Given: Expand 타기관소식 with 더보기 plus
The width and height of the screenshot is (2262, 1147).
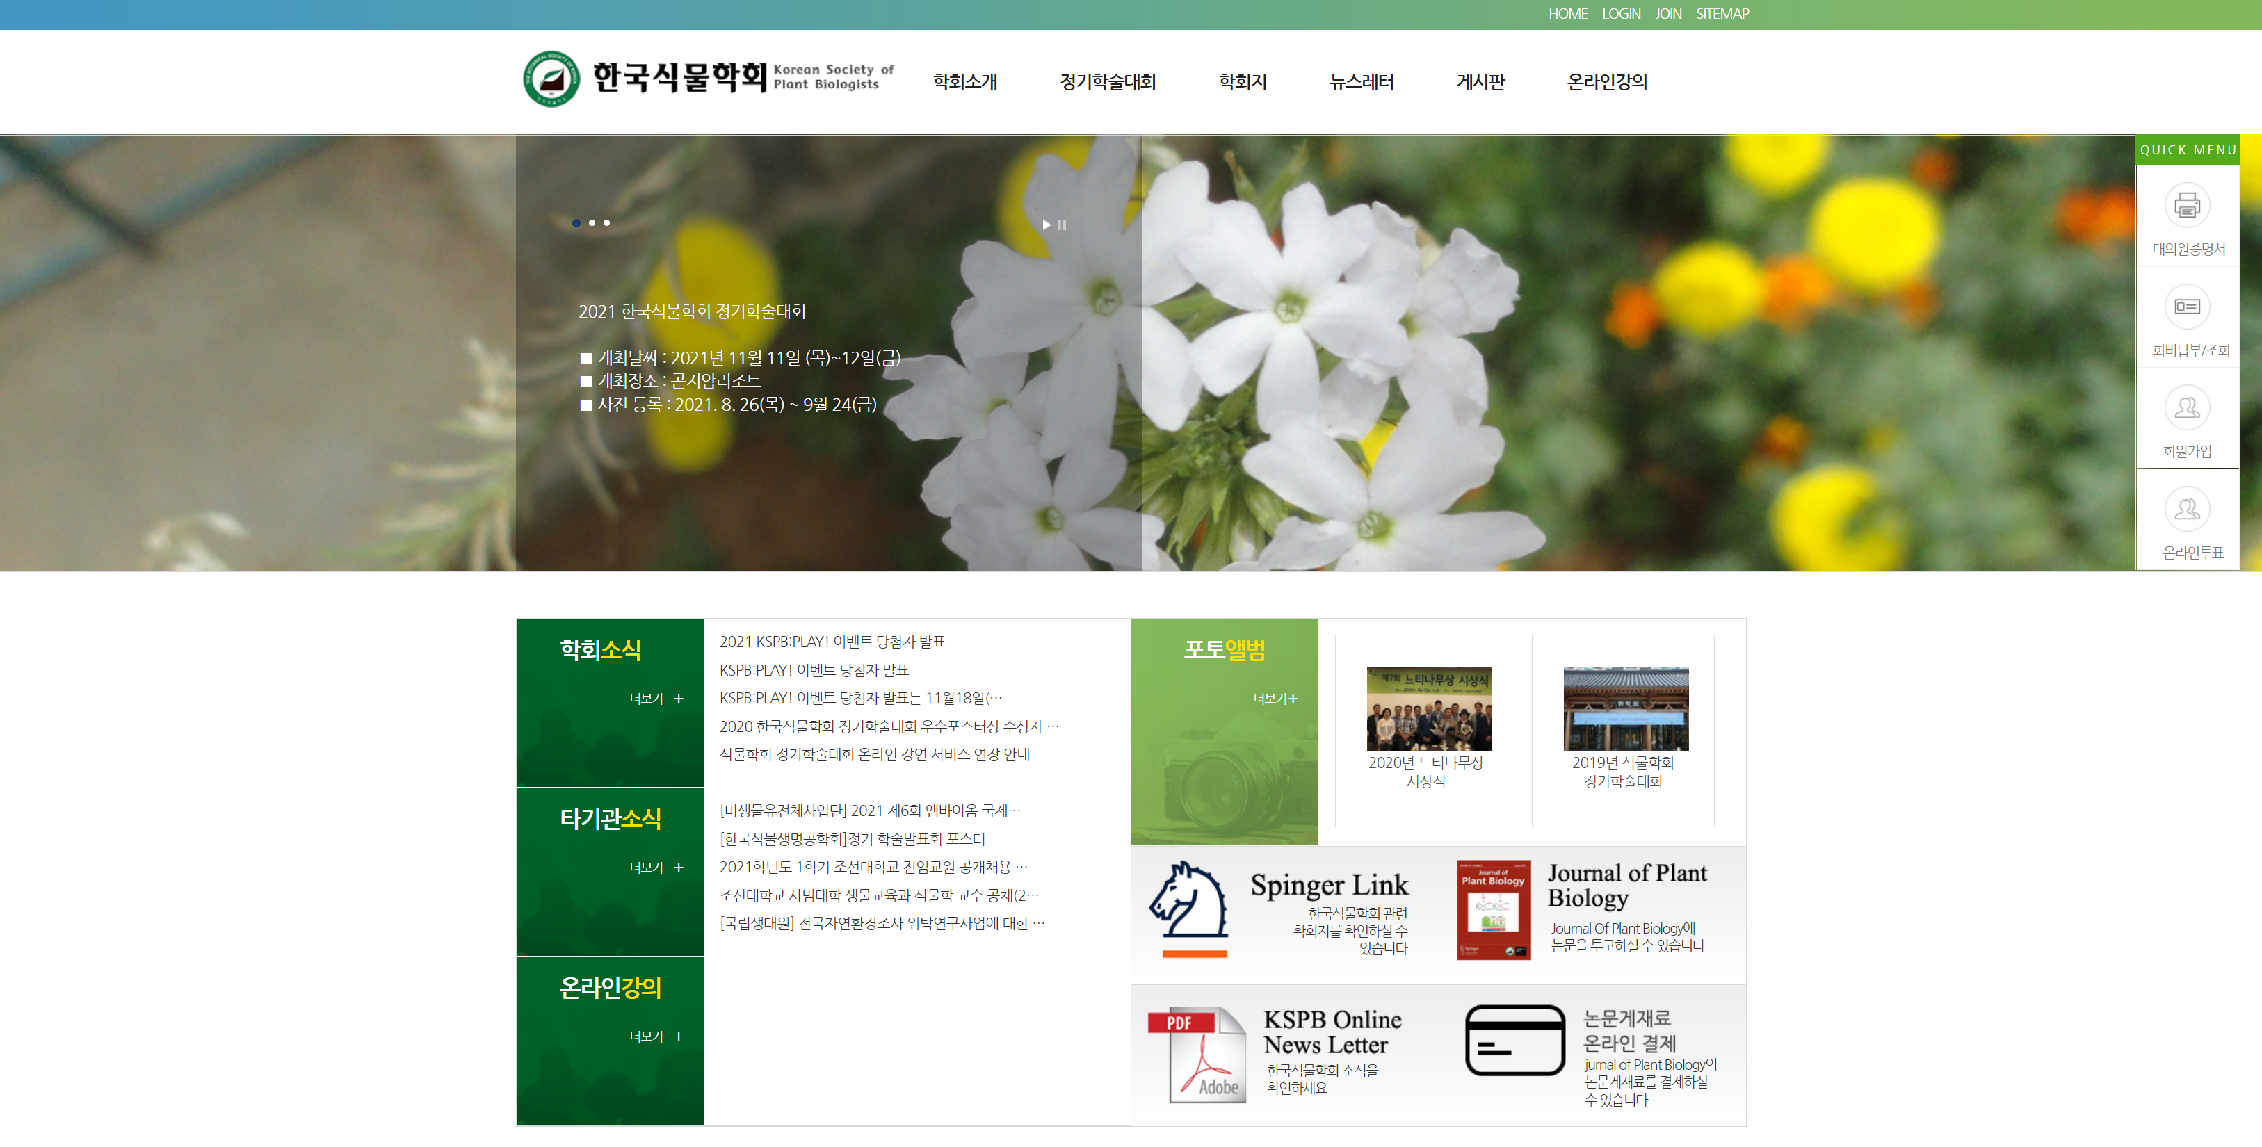Looking at the screenshot, I should point(656,867).
